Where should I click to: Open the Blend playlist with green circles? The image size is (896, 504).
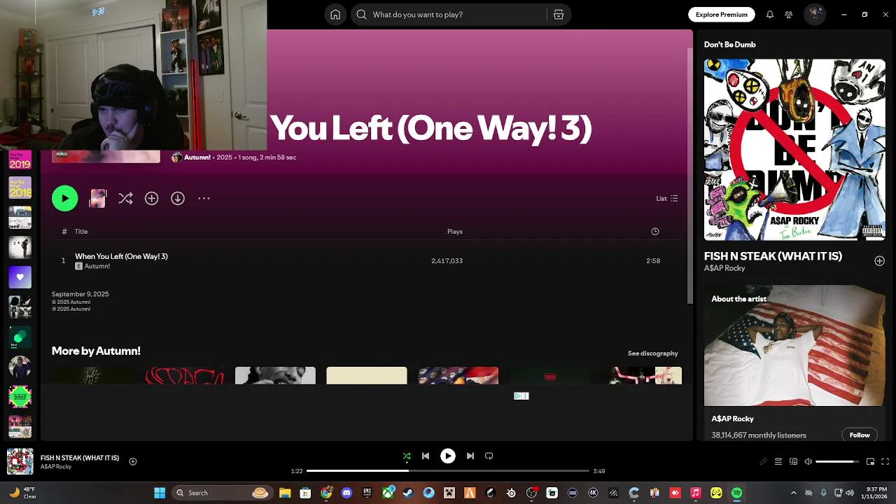20,337
